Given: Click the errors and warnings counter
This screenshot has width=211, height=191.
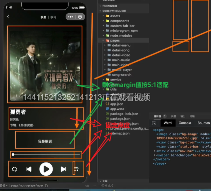Looking at the screenshot, I should [107, 186].
